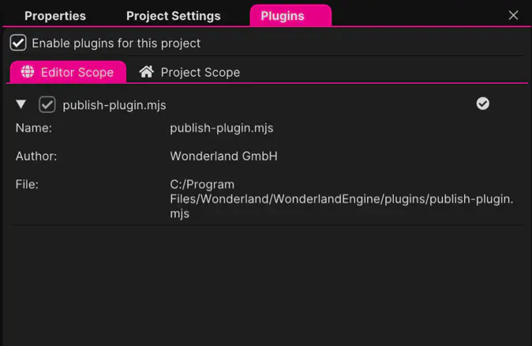
Task: Click the plugin file path text
Action: point(341,199)
